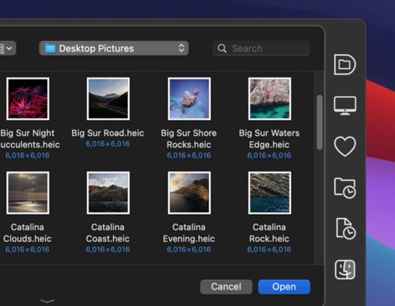Select Big Sur Shore Rocks.heic thumbnail
This screenshot has width=395, height=306.
(189, 99)
